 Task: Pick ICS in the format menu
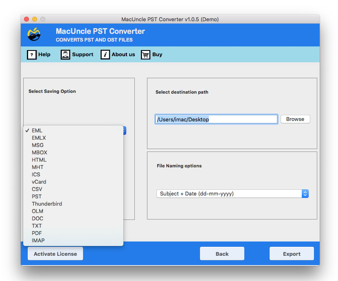73,175
